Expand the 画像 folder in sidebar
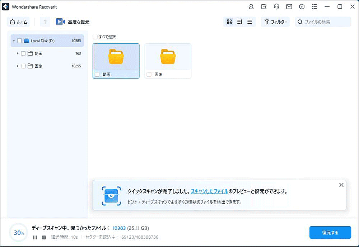Screen dimensions: 359x247 coord(17,66)
